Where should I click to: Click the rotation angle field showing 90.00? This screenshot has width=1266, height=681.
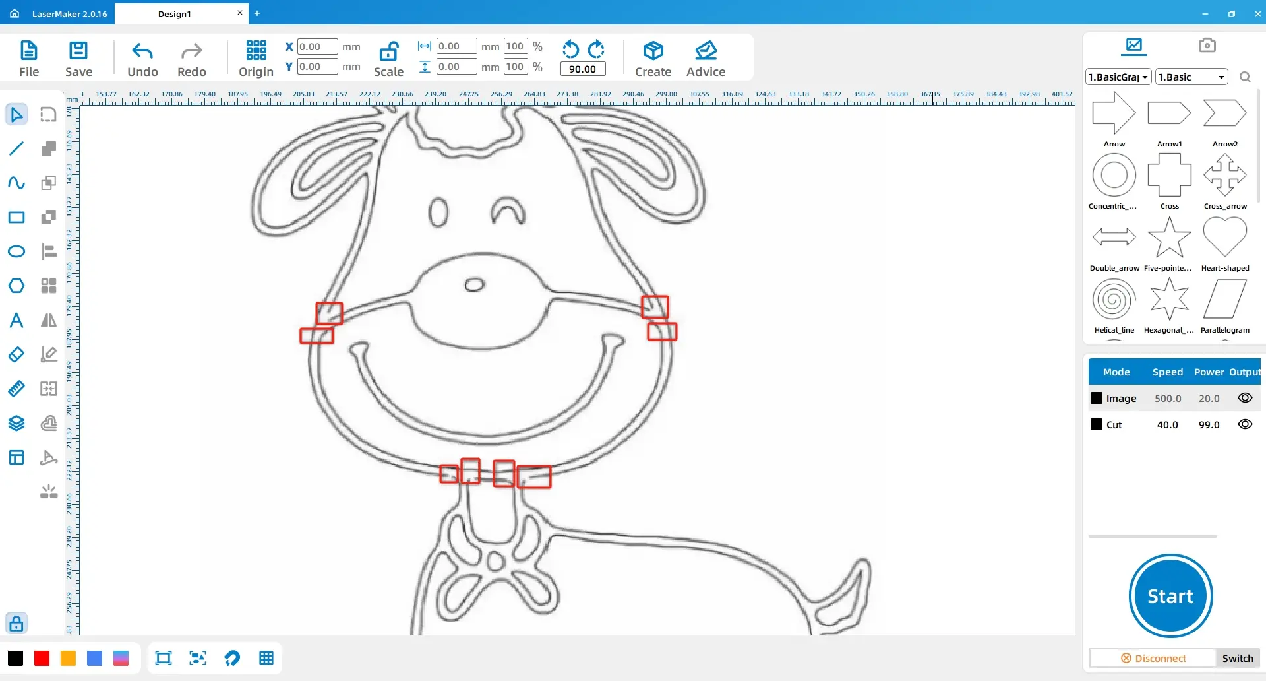(x=583, y=69)
